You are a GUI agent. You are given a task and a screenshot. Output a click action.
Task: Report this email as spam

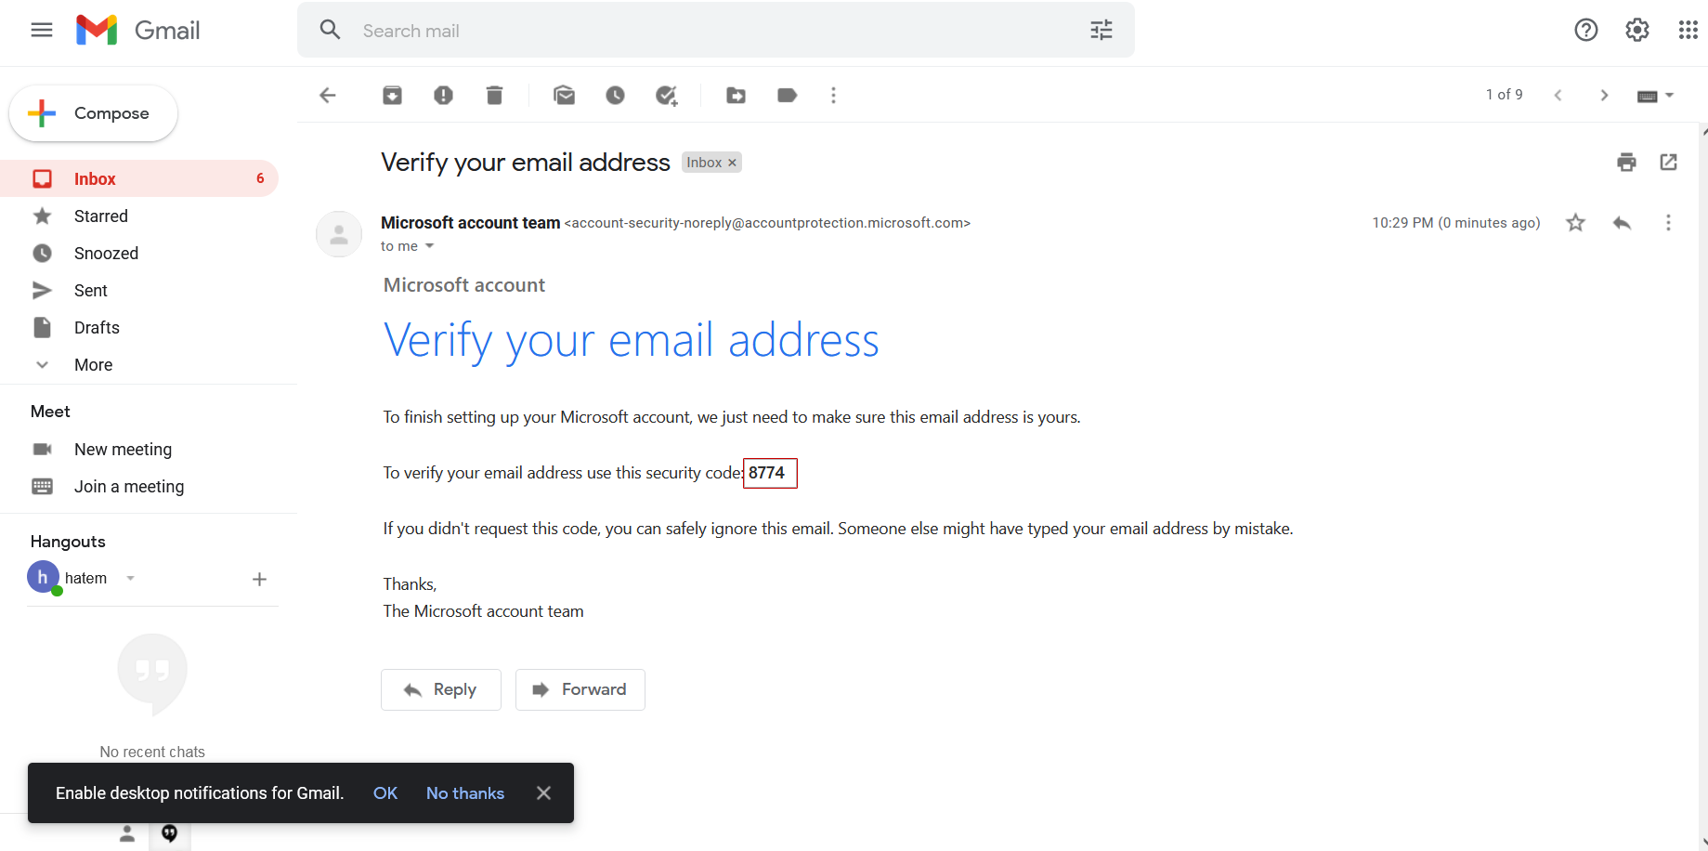point(443,95)
